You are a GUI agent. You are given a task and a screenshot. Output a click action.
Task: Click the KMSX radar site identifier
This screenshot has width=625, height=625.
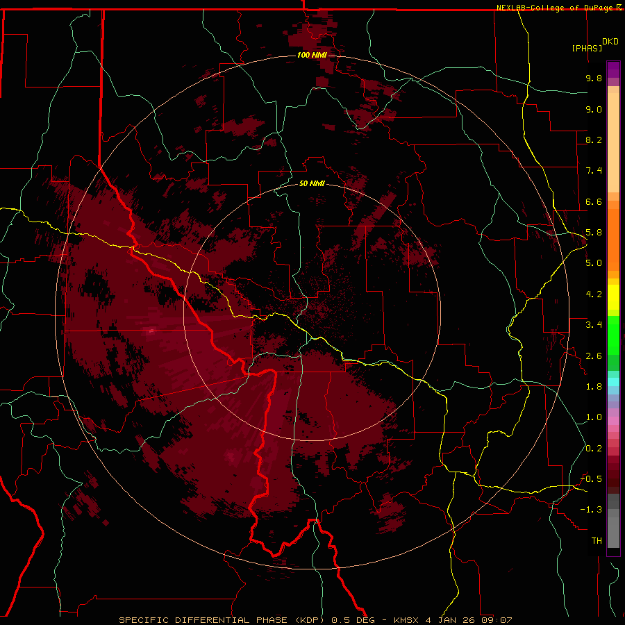tap(407, 620)
